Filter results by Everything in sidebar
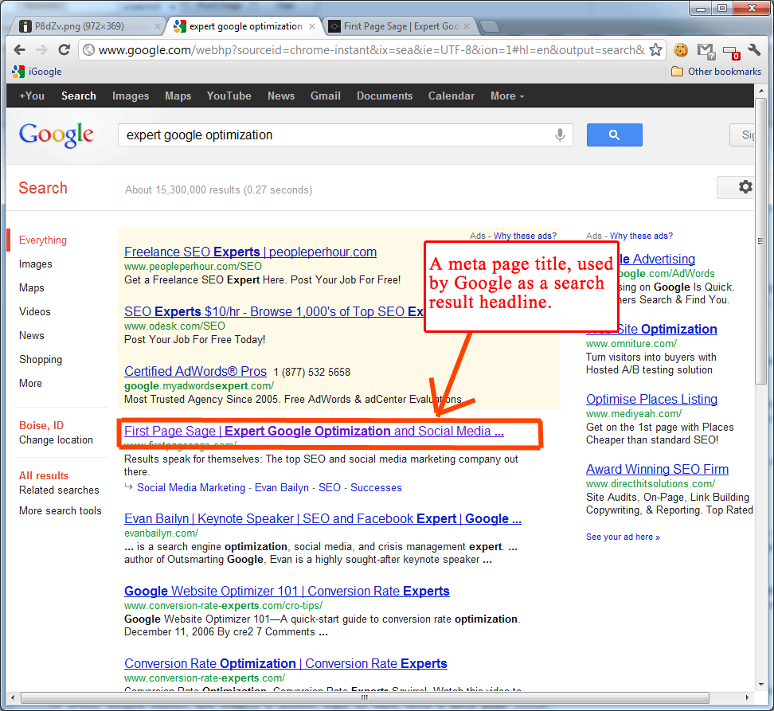Viewport: 774px width, 711px height. pos(43,240)
